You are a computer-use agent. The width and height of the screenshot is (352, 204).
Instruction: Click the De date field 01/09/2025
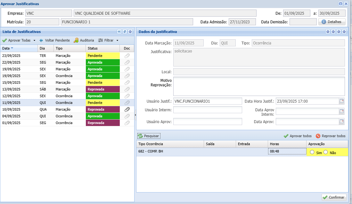(x=297, y=13)
